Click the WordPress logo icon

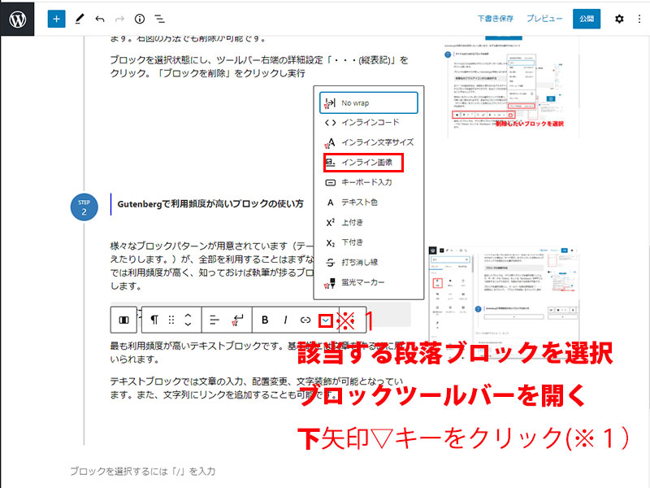pyautogui.click(x=18, y=18)
